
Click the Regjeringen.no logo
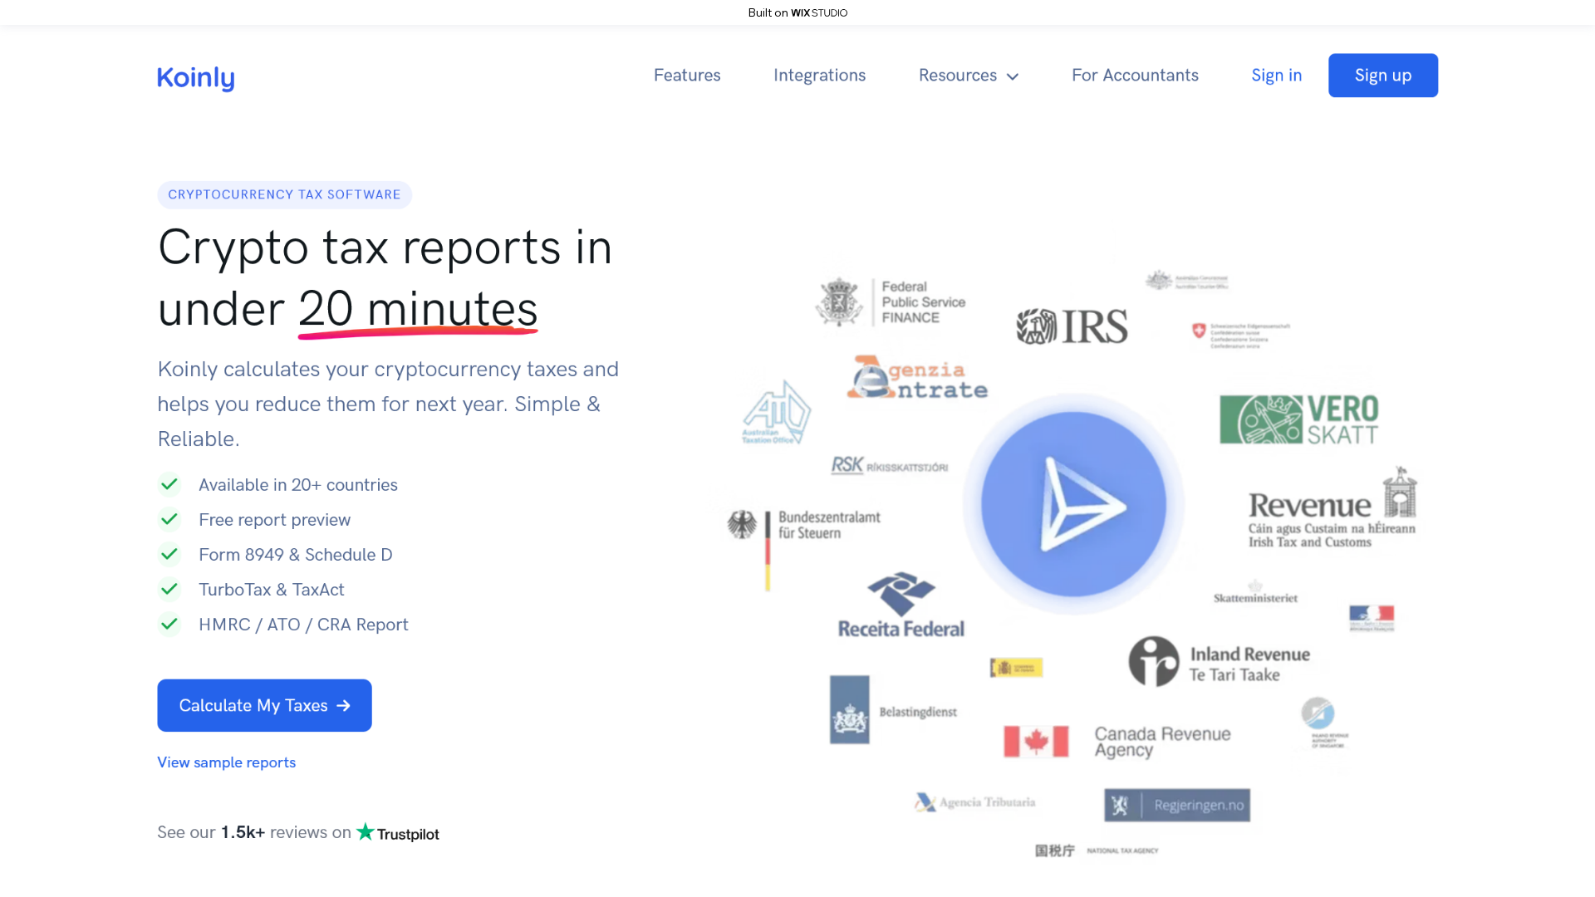(1176, 805)
